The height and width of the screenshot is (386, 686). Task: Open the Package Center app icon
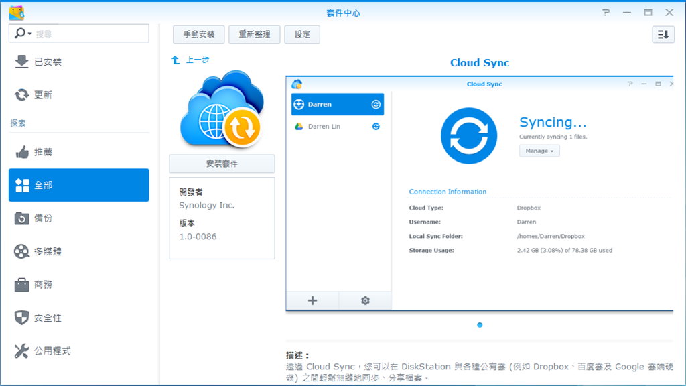pos(17,13)
